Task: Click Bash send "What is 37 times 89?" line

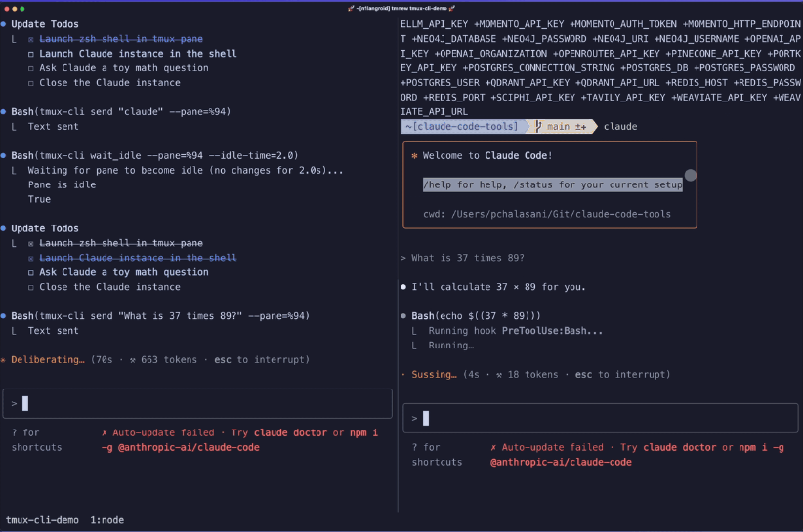Action: pos(160,316)
